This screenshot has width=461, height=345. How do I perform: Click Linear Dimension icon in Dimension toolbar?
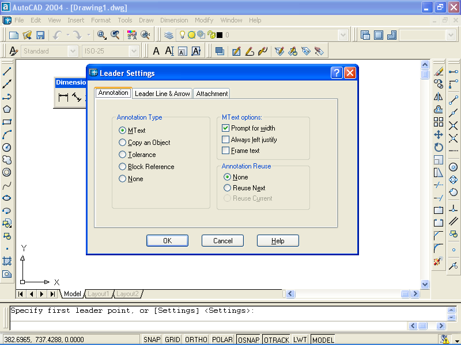[63, 97]
